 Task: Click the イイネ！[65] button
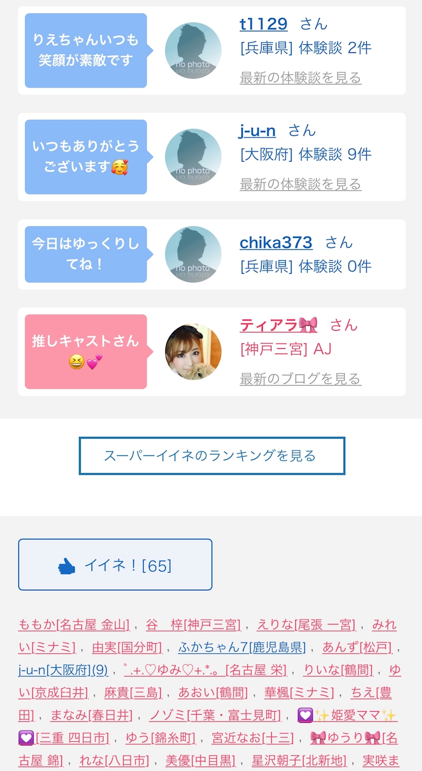[115, 565]
